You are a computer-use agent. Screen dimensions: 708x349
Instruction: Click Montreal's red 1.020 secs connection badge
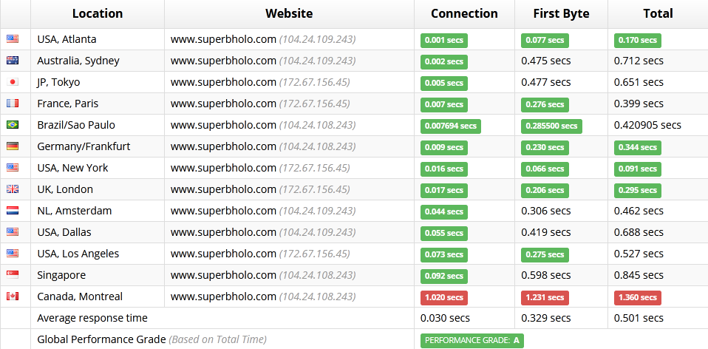(x=444, y=297)
